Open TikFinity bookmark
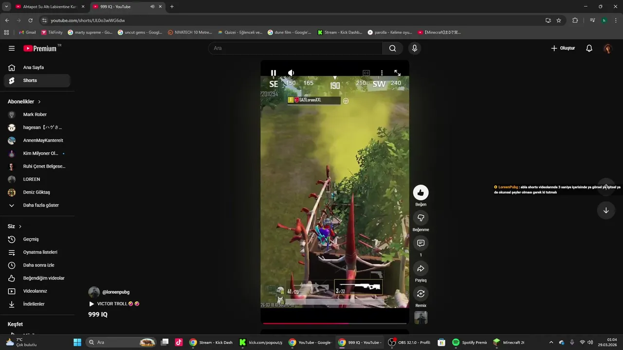Screen dimensions: 623x350 52,33
